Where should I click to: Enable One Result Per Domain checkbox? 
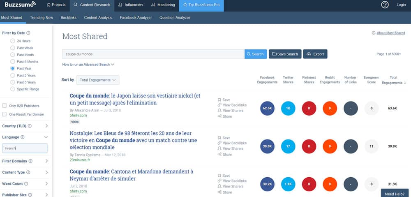point(5,114)
